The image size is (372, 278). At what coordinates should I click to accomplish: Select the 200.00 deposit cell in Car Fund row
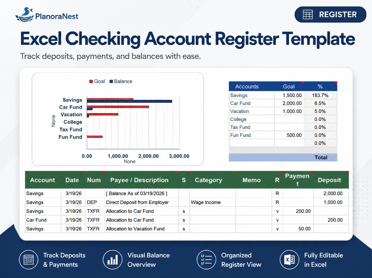(x=331, y=220)
